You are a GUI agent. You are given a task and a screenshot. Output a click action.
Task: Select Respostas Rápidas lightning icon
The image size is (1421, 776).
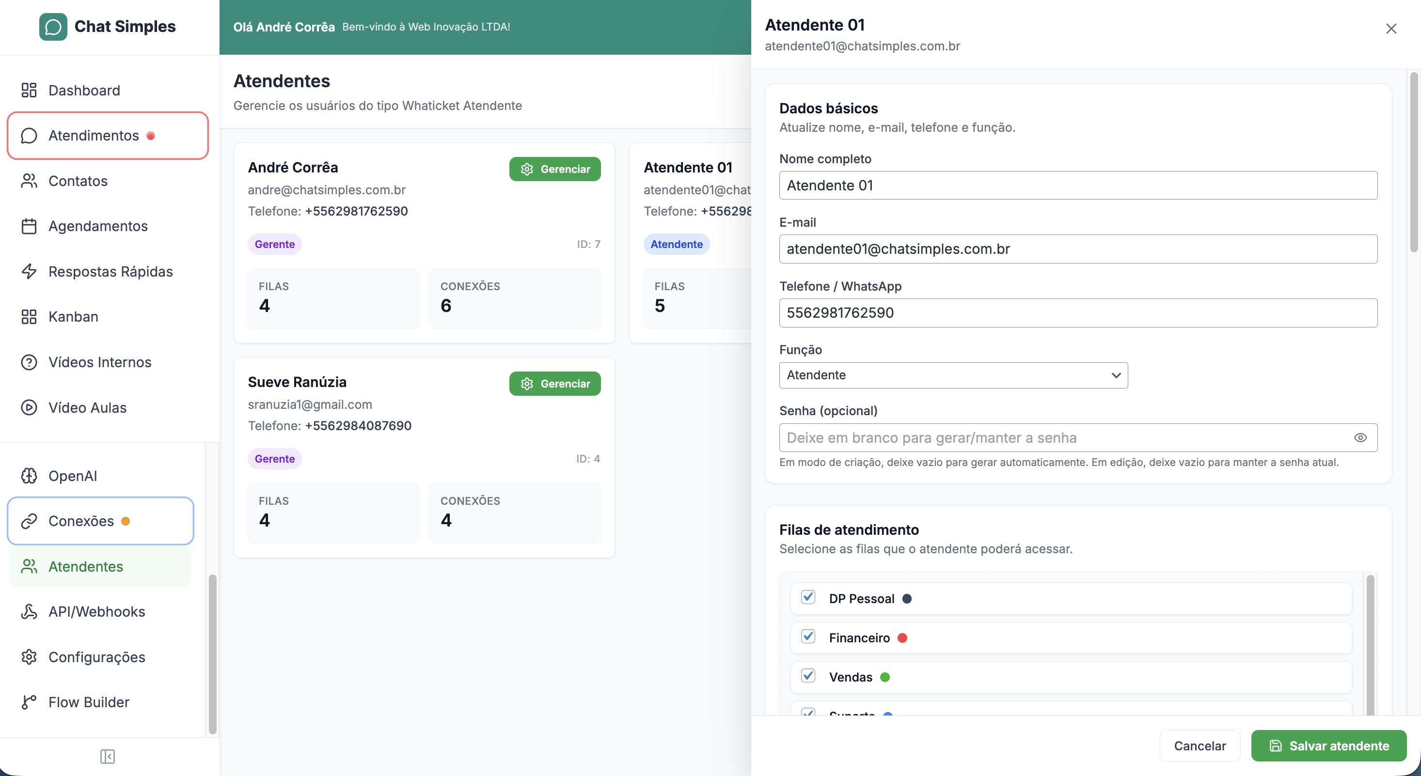point(29,271)
